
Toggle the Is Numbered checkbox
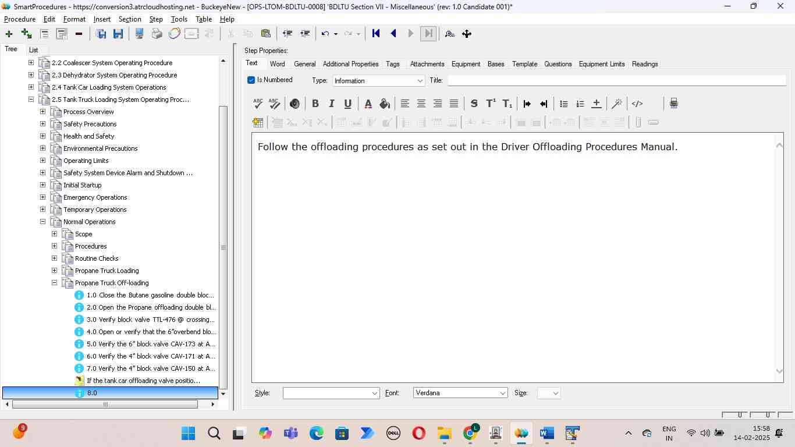251,80
